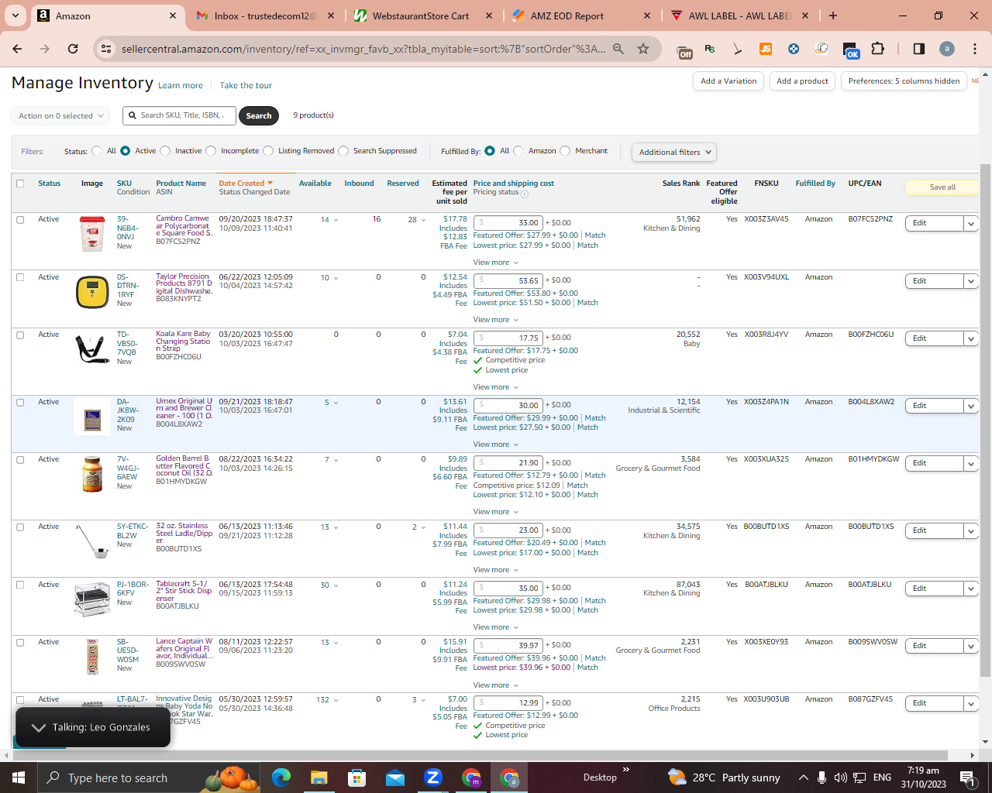
Task: Switch to the WebstaurantStore Cart tab
Action: click(x=421, y=15)
